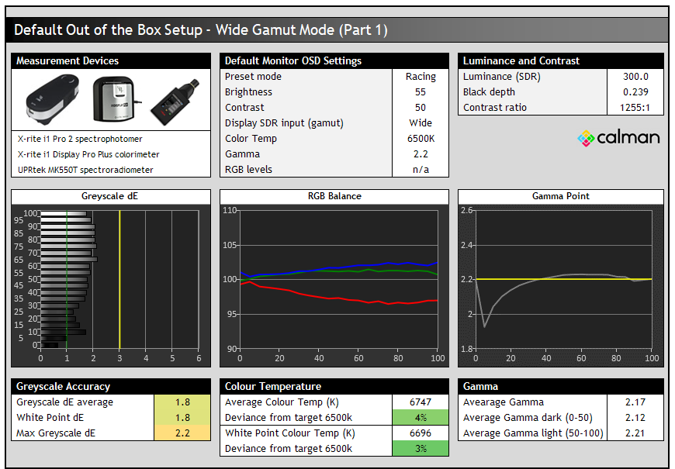Click the Measurement Devices panel header
The image size is (675, 469).
coord(111,60)
